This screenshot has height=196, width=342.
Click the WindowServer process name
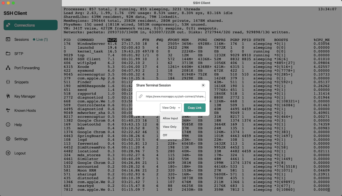point(91,44)
